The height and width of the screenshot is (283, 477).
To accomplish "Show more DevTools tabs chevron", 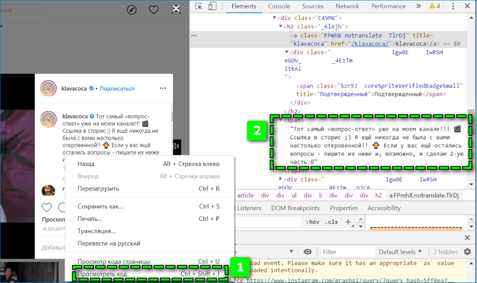I will pyautogui.click(x=418, y=6).
